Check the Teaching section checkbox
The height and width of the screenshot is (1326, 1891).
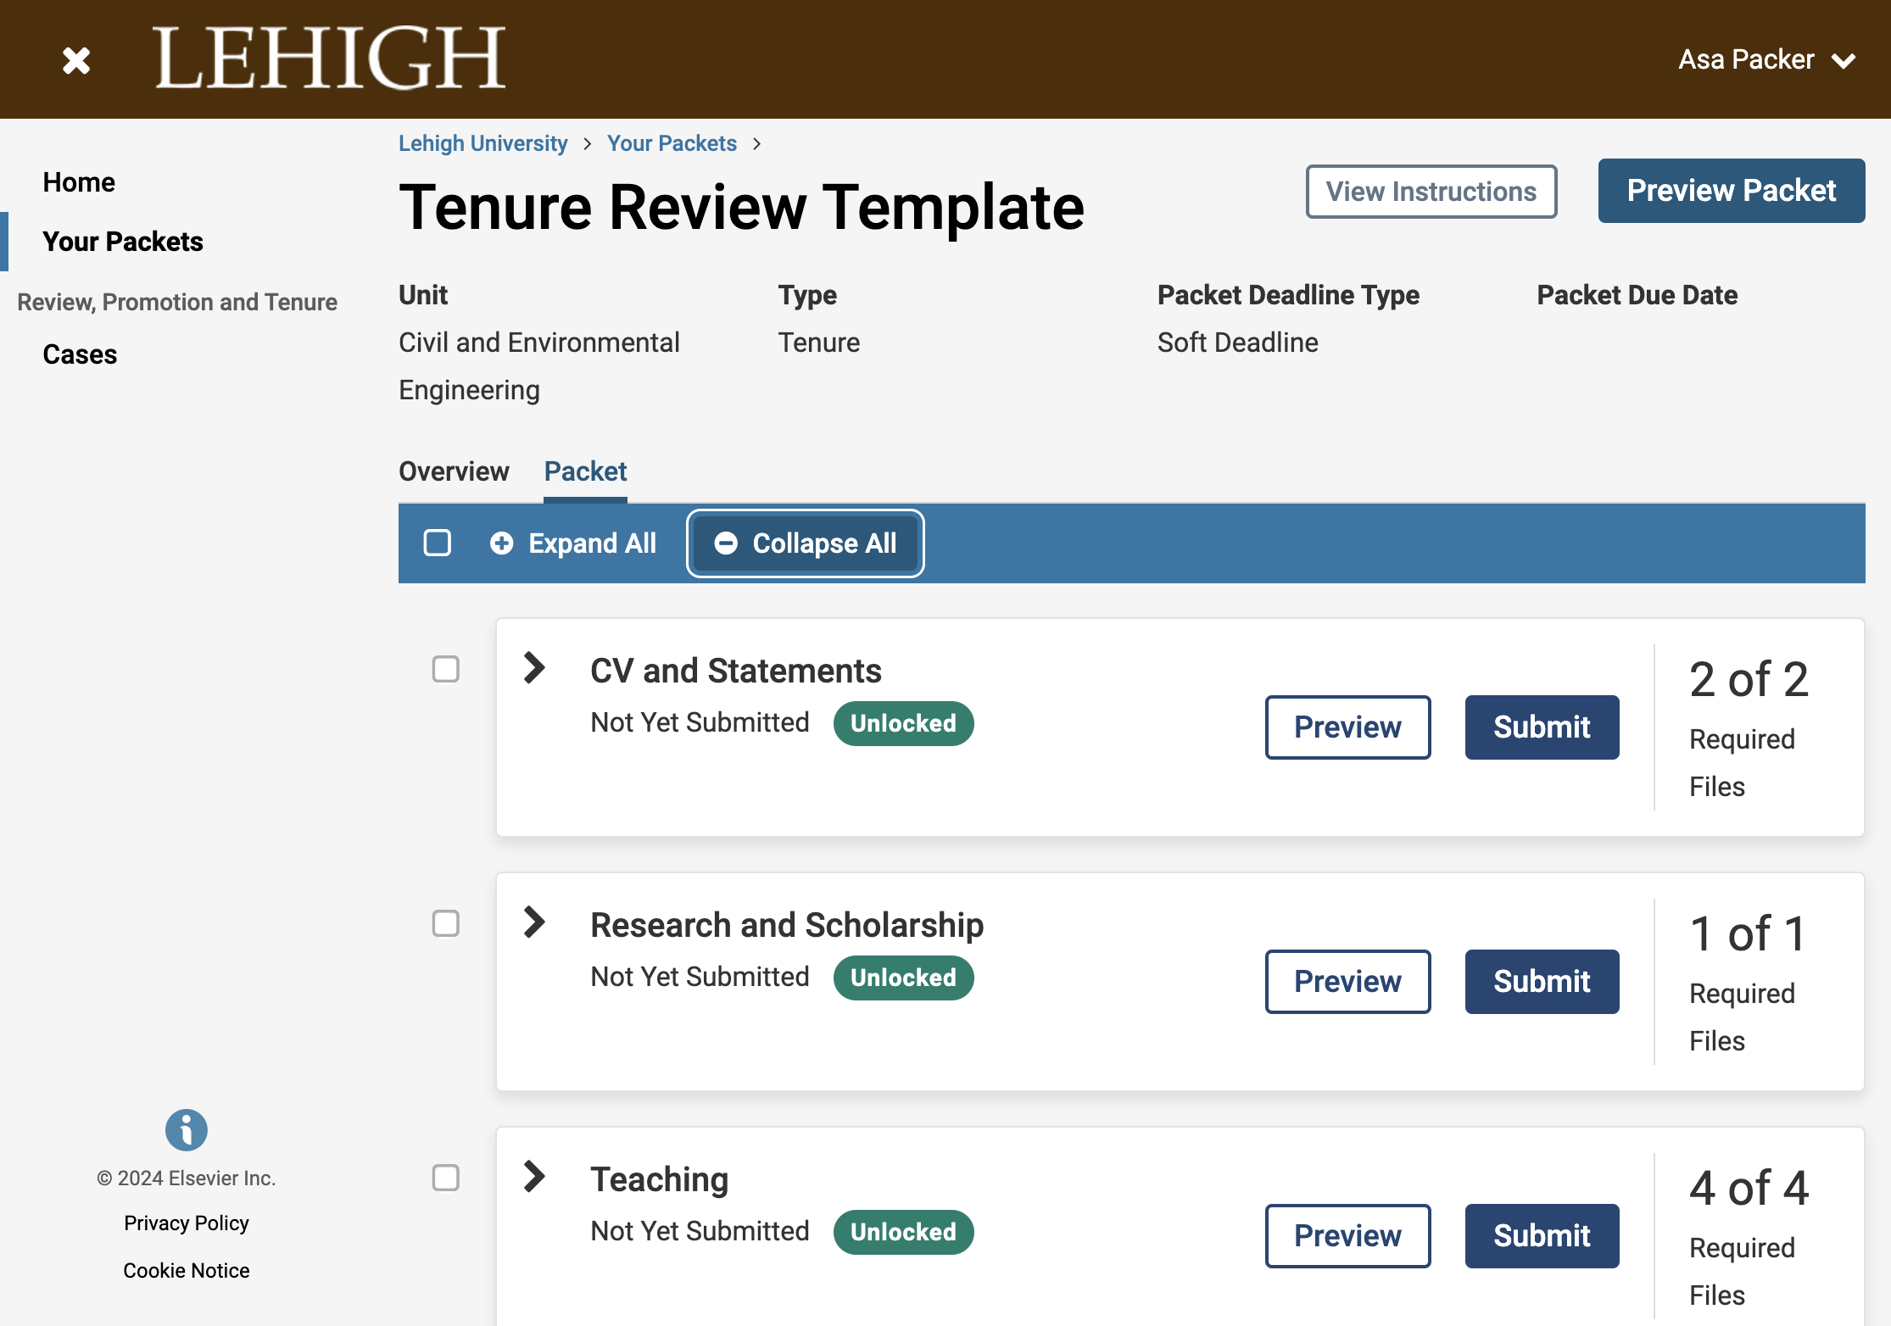446,1178
